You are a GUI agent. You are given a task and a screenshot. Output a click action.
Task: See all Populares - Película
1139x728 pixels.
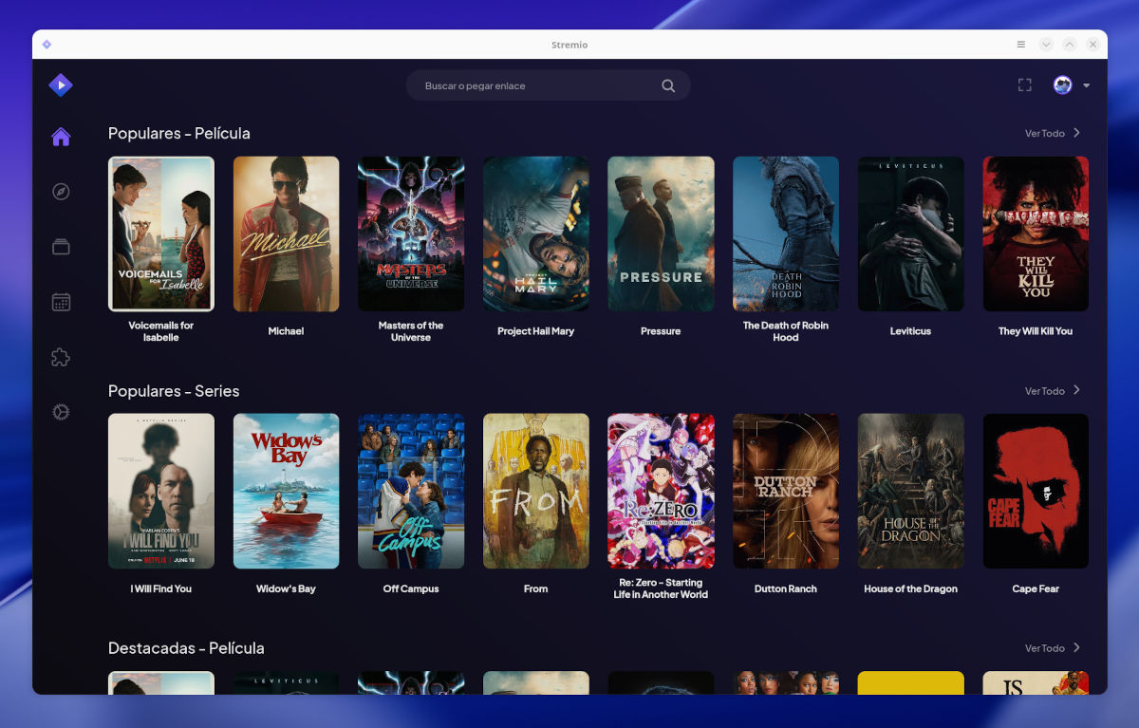coord(1053,133)
